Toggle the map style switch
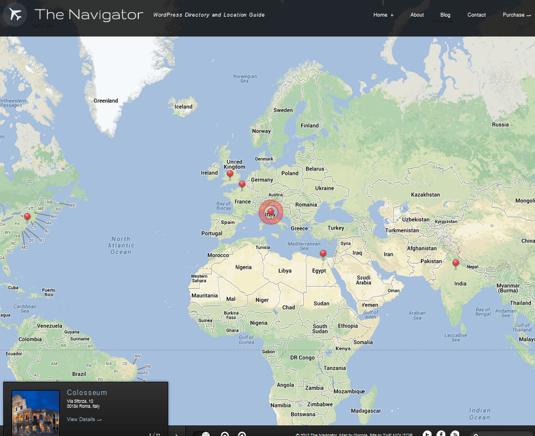Image resolution: width=535 pixels, height=436 pixels. [x=201, y=434]
